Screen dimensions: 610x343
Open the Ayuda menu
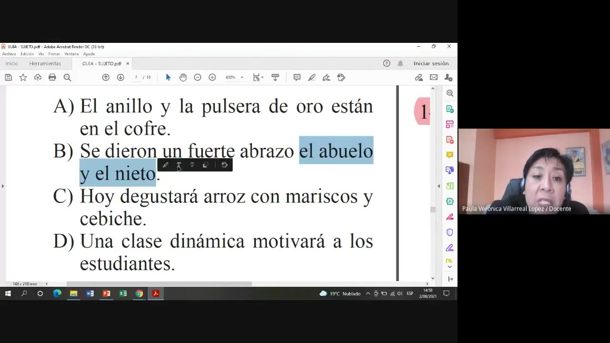89,54
